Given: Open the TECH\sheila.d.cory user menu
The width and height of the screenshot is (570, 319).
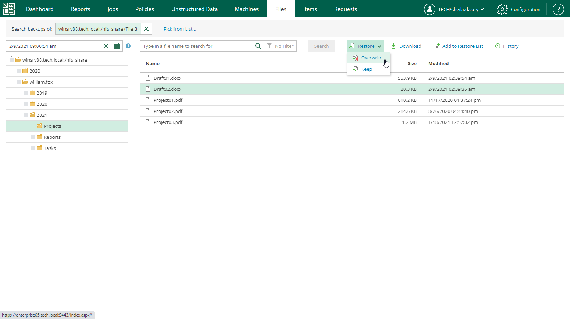Looking at the screenshot, I should pyautogui.click(x=454, y=9).
